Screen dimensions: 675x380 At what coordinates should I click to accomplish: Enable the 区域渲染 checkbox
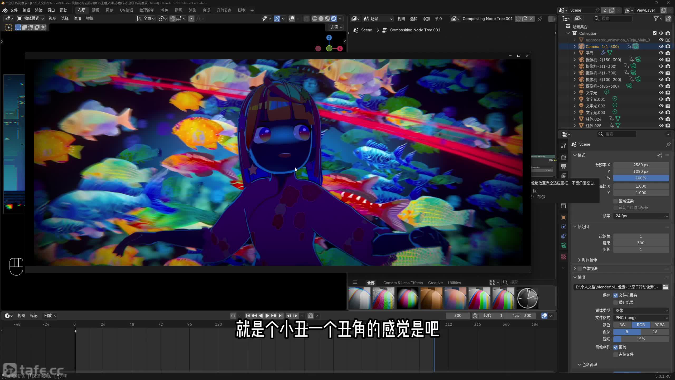point(616,201)
